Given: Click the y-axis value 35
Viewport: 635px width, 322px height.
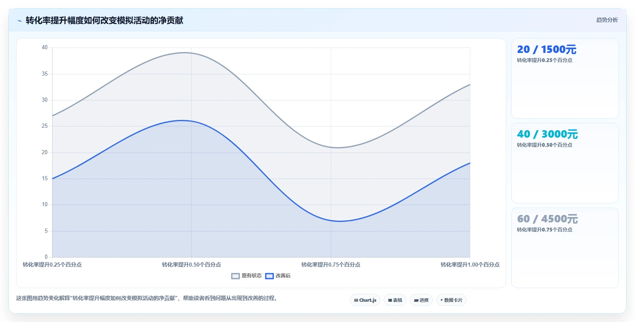Looking at the screenshot, I should coord(45,74).
